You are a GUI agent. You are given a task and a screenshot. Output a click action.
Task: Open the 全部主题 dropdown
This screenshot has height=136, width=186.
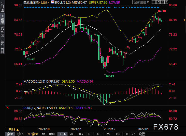[142, 2]
